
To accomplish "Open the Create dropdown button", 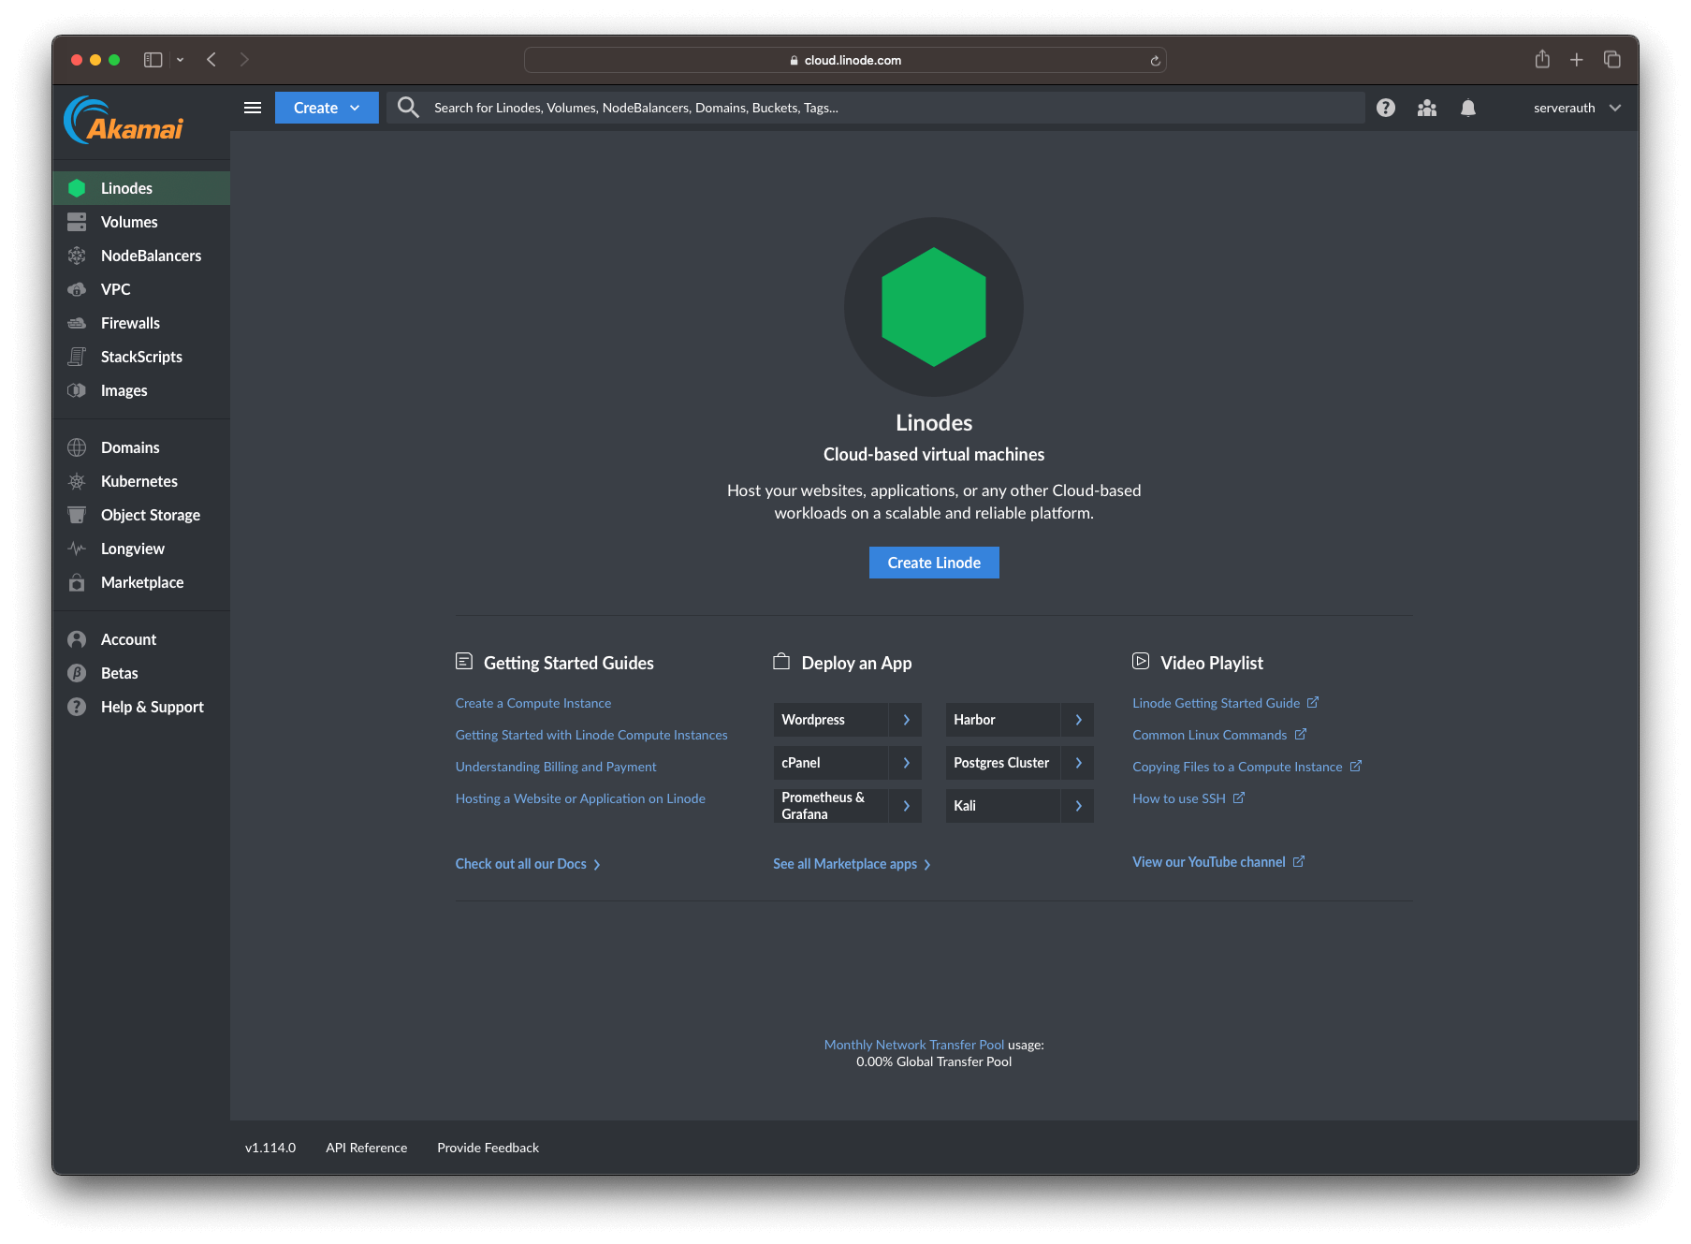I will click(x=327, y=108).
